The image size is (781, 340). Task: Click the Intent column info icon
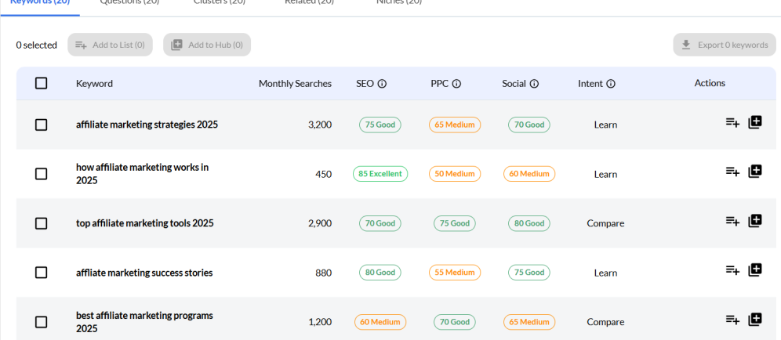pos(611,84)
